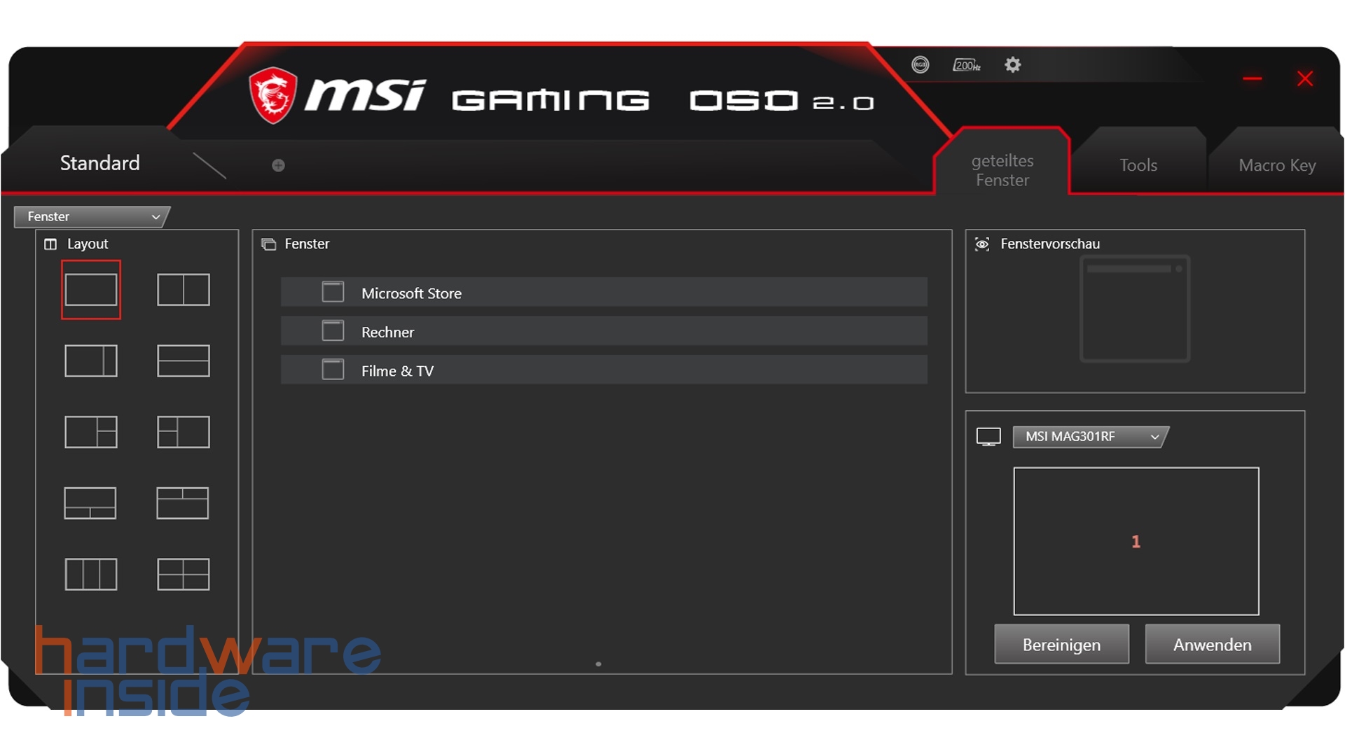The height and width of the screenshot is (756, 1345).
Task: Open the Fenster dropdown menu
Action: click(92, 217)
